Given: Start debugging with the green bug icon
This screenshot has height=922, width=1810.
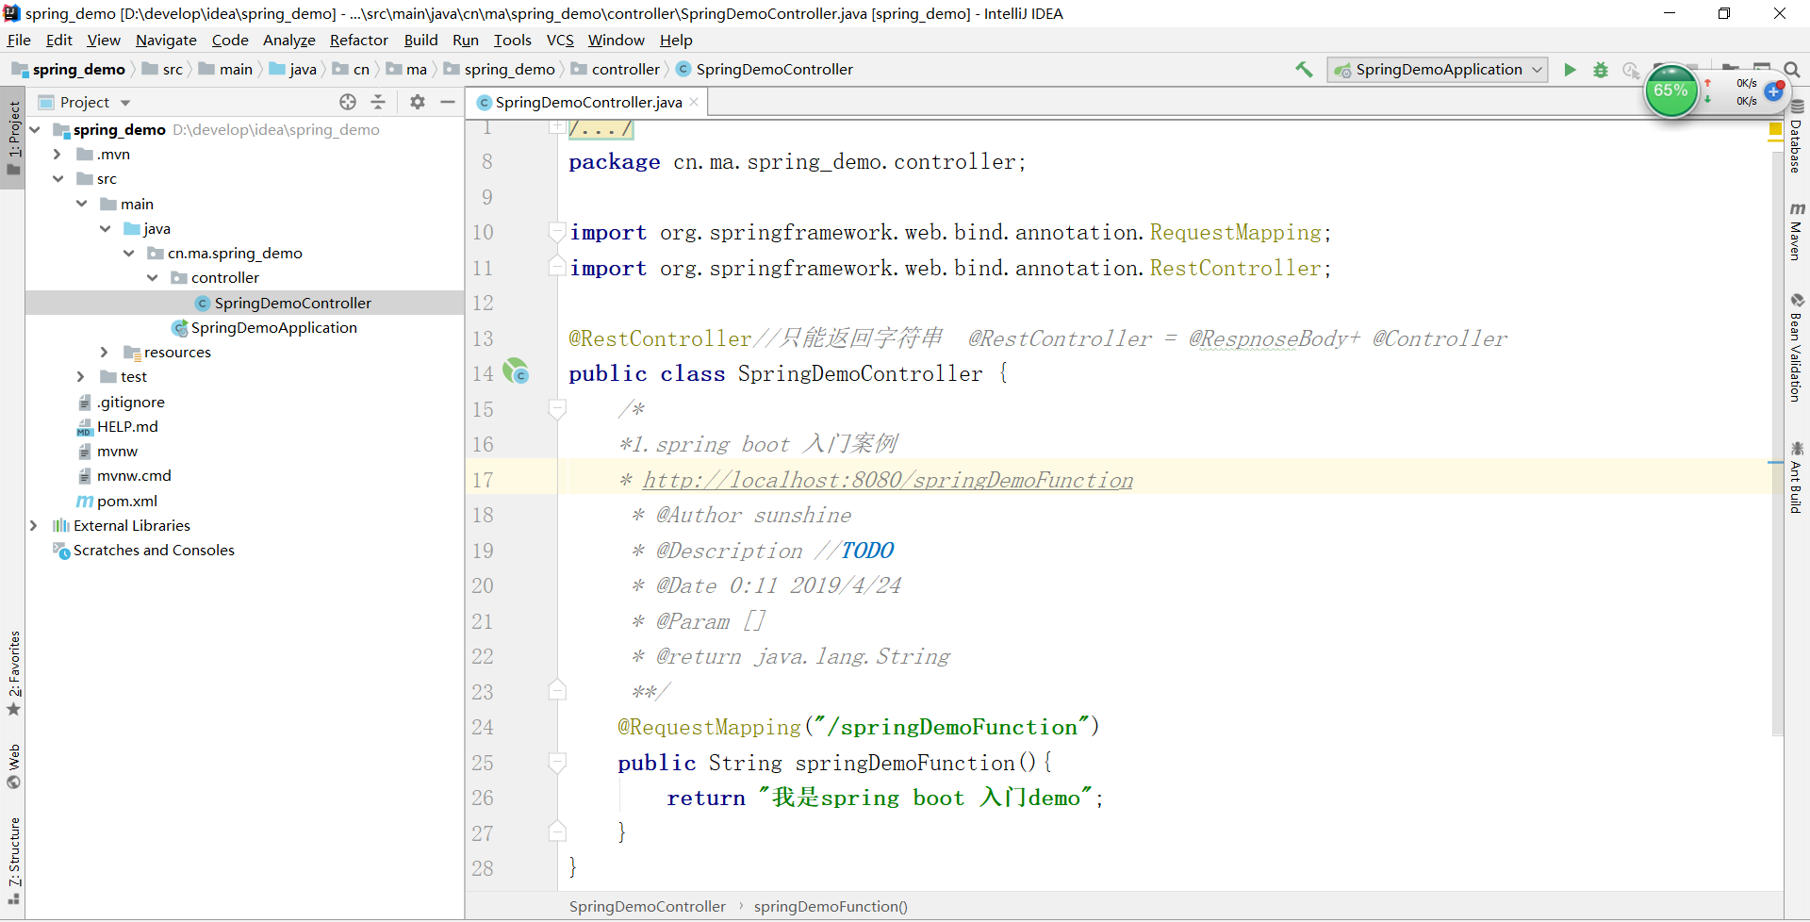Looking at the screenshot, I should (1601, 70).
